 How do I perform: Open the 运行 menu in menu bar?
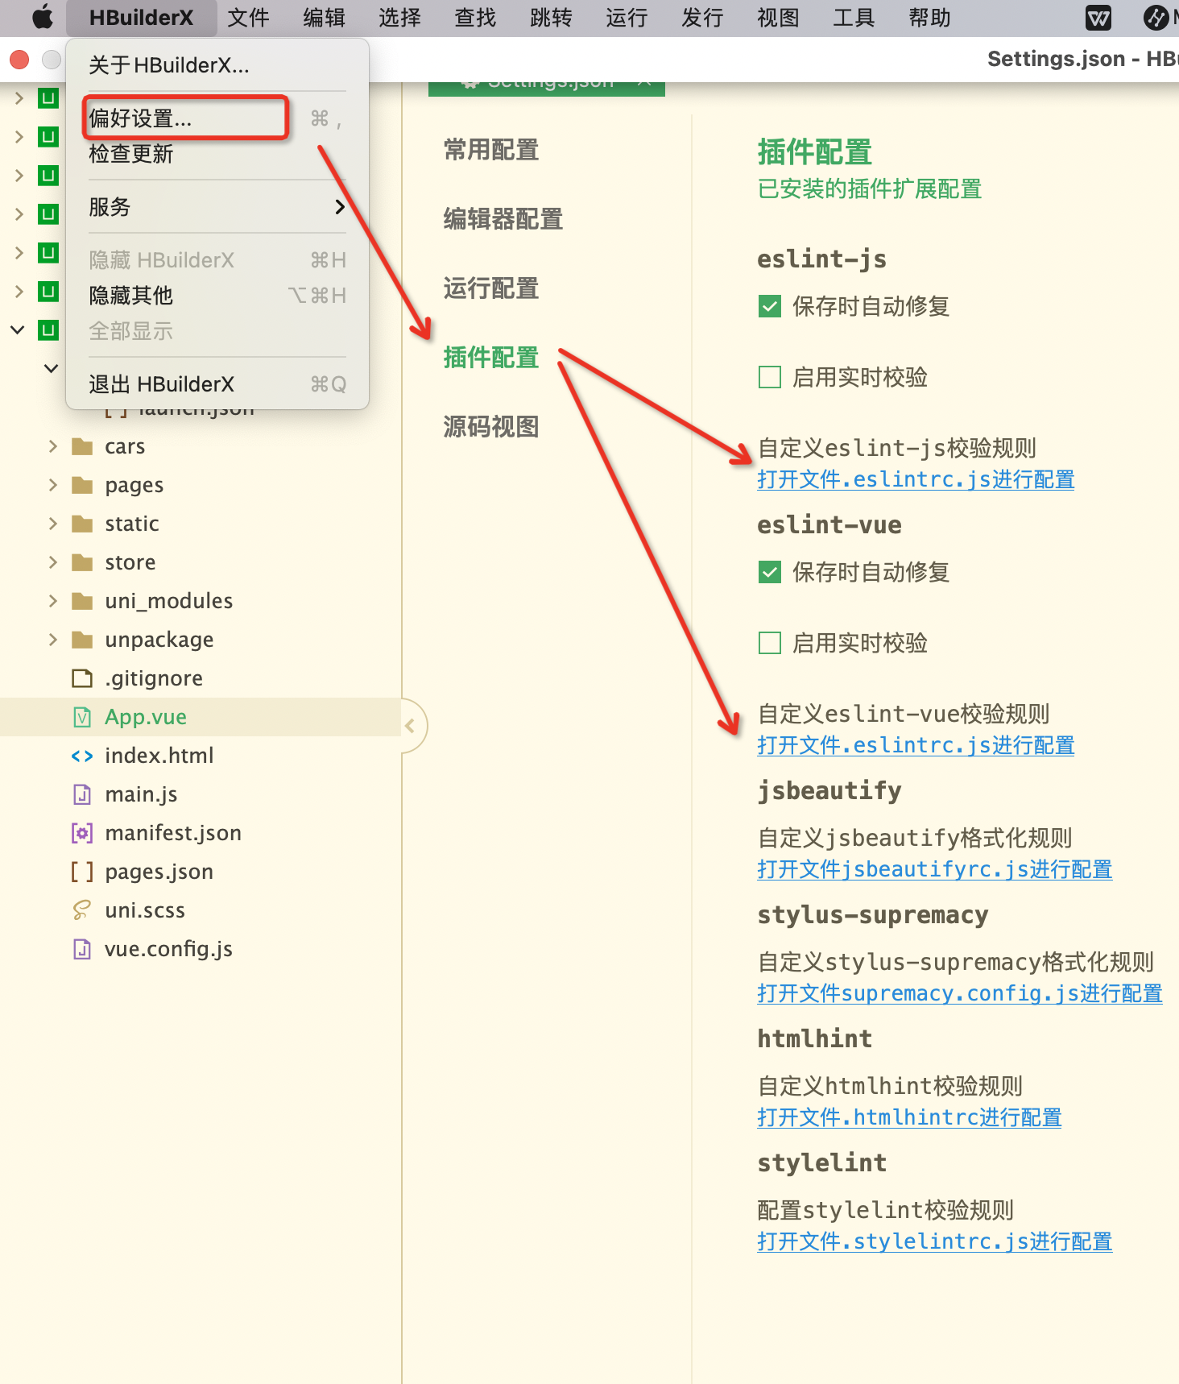(627, 18)
